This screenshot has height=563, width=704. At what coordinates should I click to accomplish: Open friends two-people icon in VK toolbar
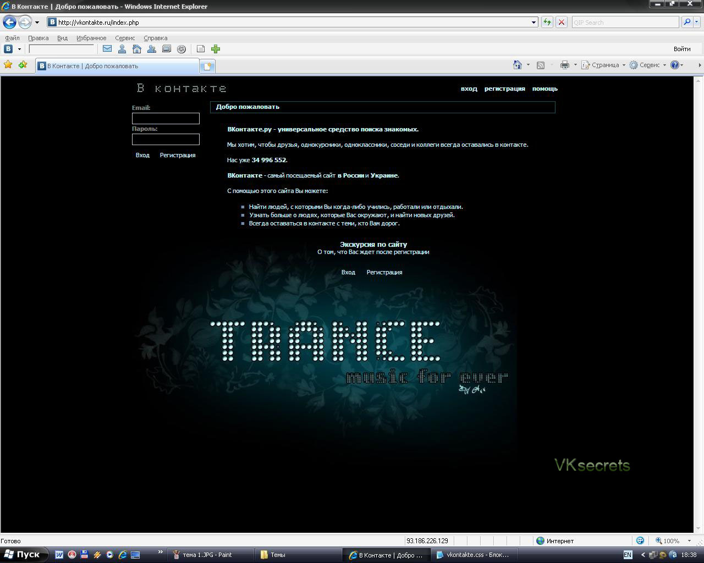point(152,49)
